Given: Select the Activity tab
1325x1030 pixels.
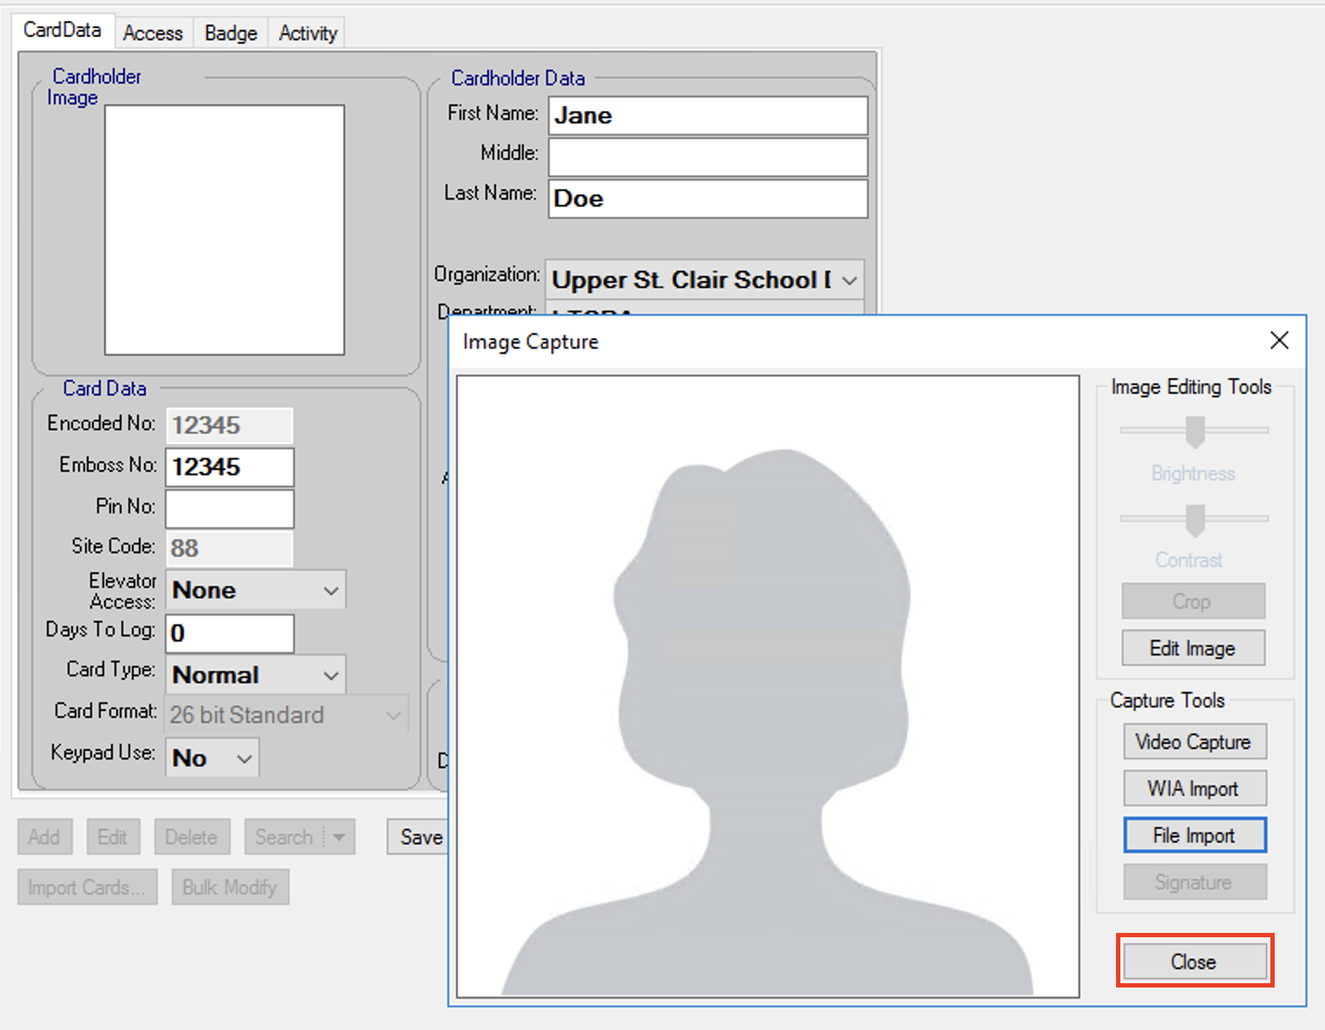Looking at the screenshot, I should [308, 33].
